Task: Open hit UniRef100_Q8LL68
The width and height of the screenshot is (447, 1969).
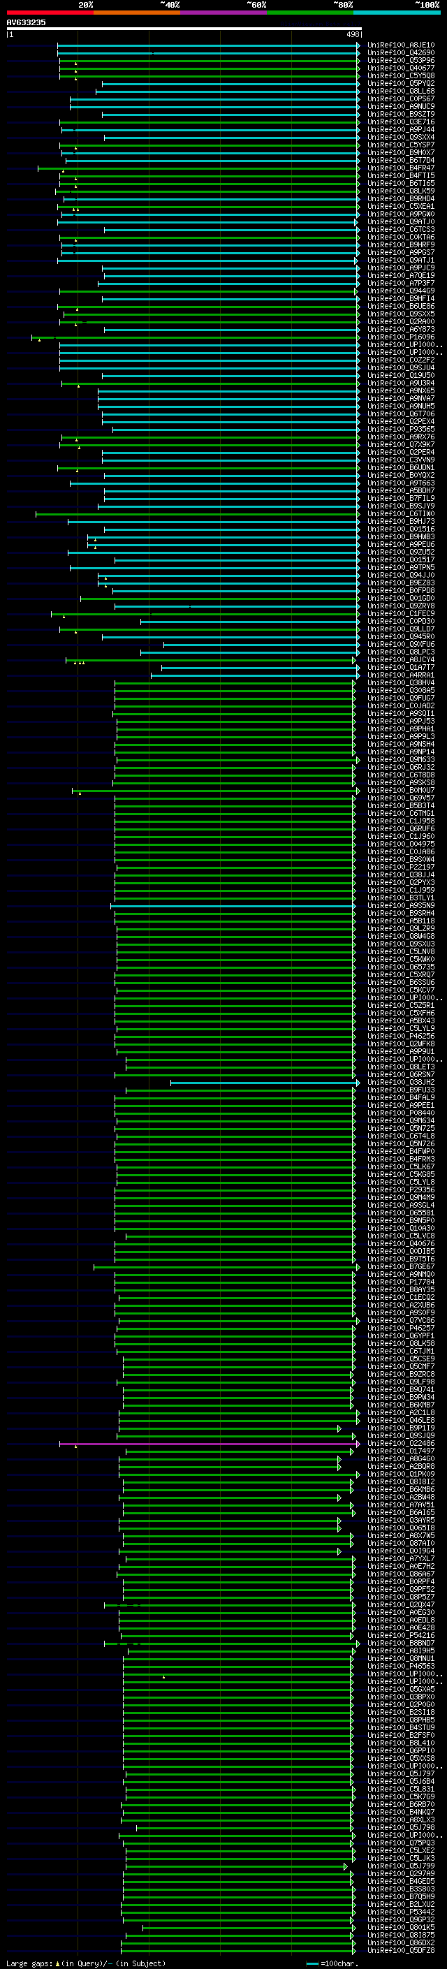Action: [401, 91]
